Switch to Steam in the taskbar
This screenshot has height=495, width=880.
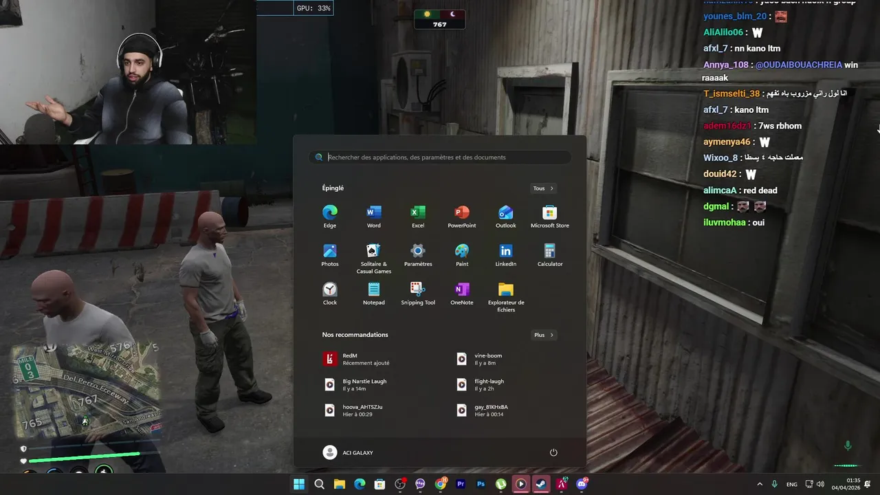(x=541, y=484)
